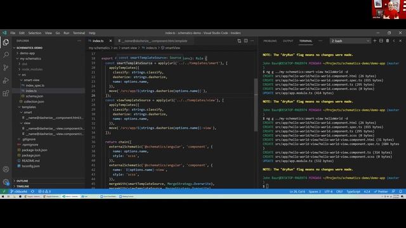Viewport: 406px width, 228px height.
Task: Open notifications bell in status bar
Action: (400, 191)
